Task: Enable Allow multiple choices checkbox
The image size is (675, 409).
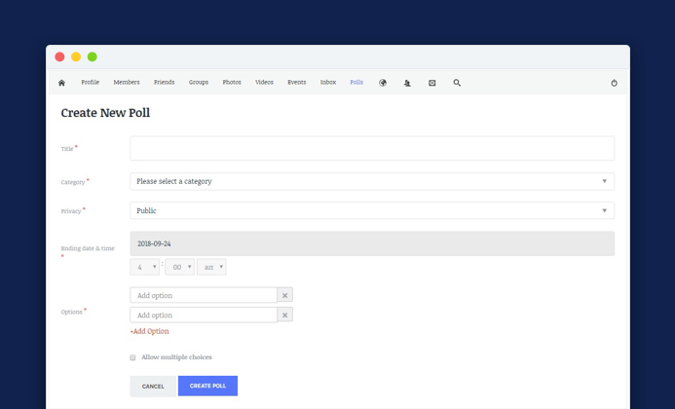Action: coord(132,357)
